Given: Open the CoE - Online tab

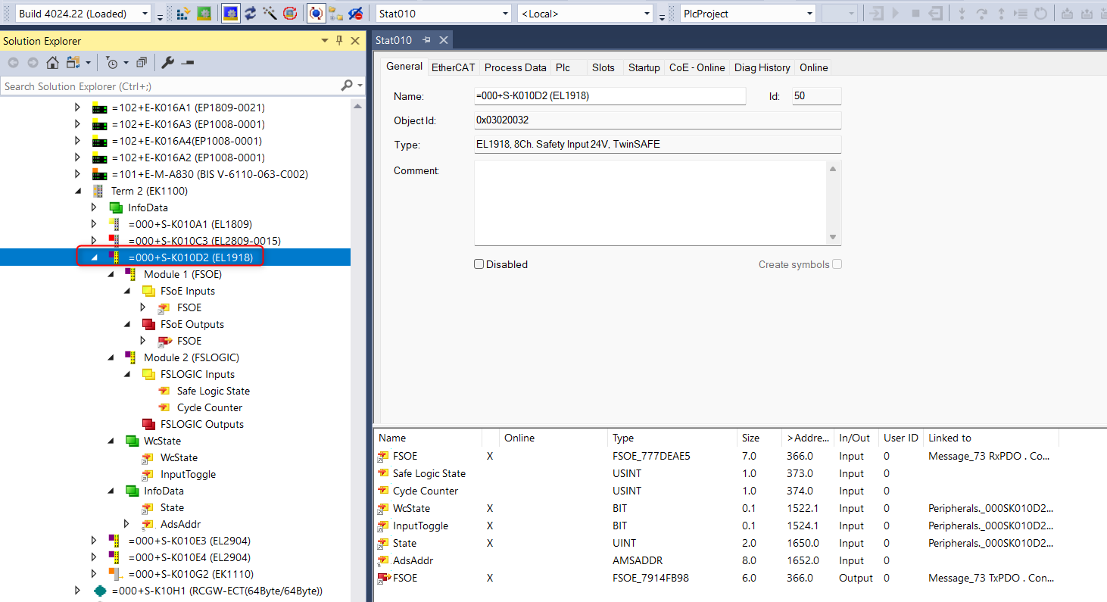Looking at the screenshot, I should tap(697, 67).
